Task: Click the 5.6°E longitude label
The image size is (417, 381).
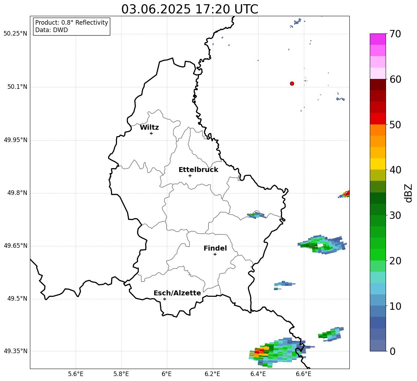Action: 76,374
